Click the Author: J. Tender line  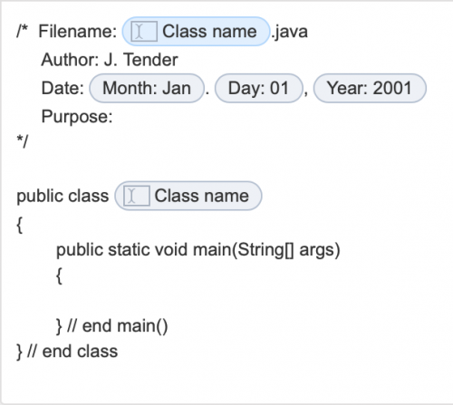point(110,60)
